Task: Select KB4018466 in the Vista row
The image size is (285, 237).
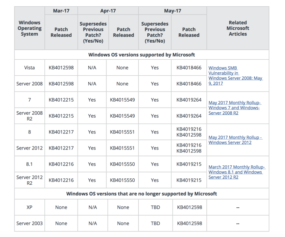Action: point(189,68)
